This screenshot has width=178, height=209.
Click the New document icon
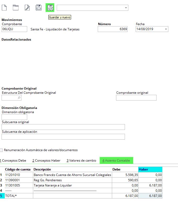[x=4, y=8]
